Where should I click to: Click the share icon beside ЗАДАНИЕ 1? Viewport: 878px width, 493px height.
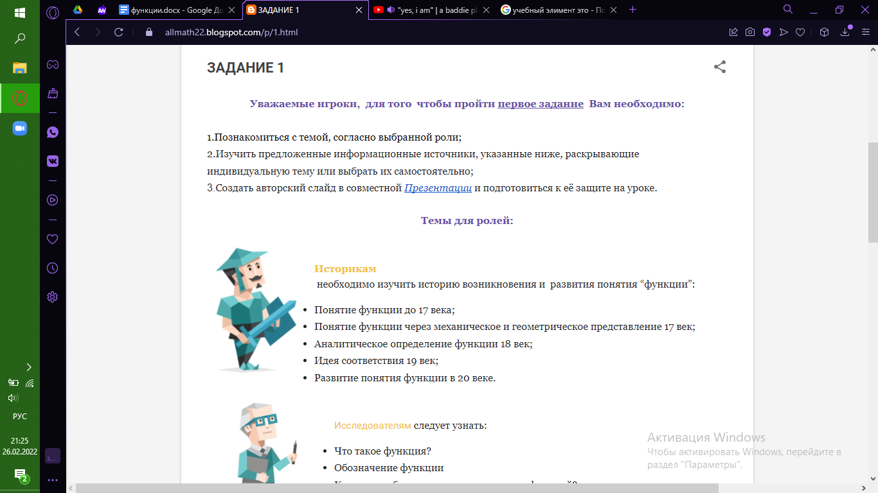[x=720, y=67]
